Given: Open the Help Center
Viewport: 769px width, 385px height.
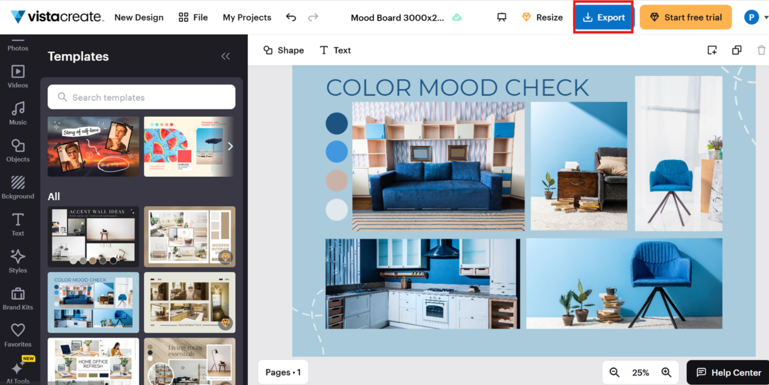Looking at the screenshot, I should click(x=728, y=373).
